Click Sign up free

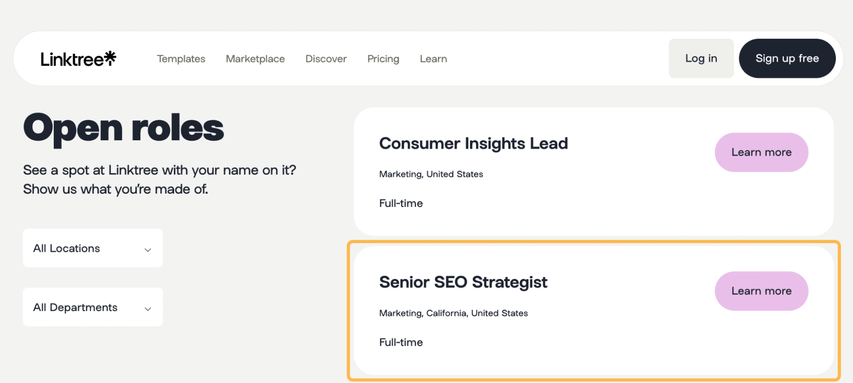787,58
